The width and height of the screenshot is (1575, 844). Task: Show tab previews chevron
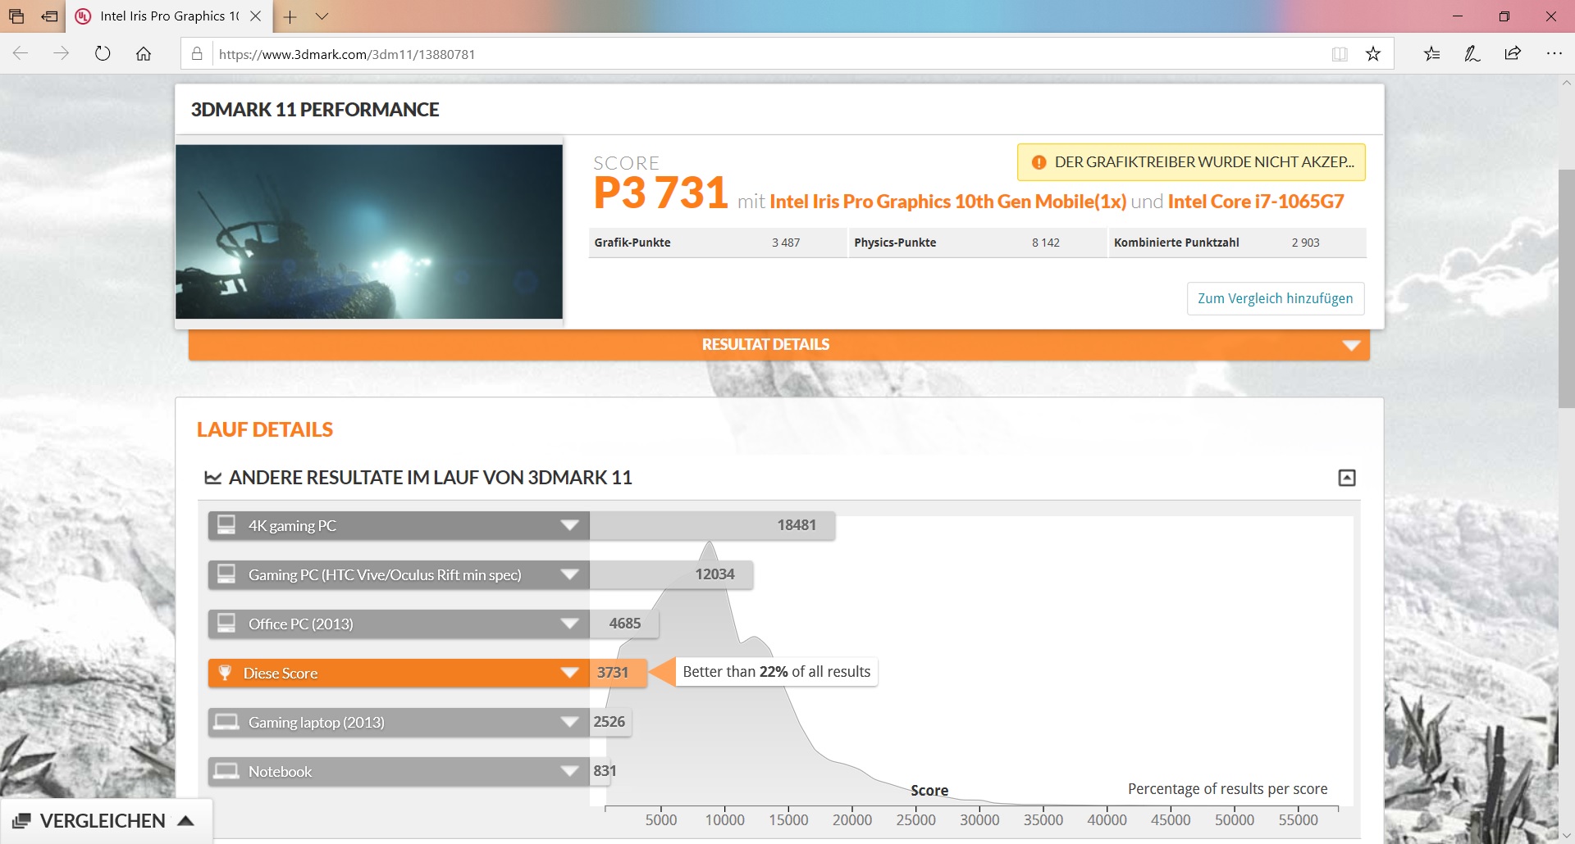pos(322,16)
